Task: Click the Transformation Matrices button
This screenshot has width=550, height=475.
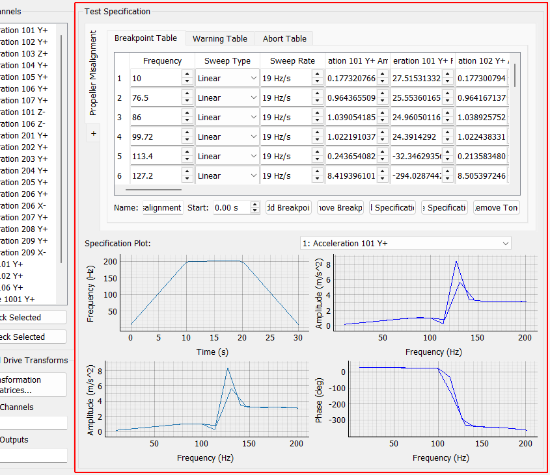Action: (x=33, y=385)
